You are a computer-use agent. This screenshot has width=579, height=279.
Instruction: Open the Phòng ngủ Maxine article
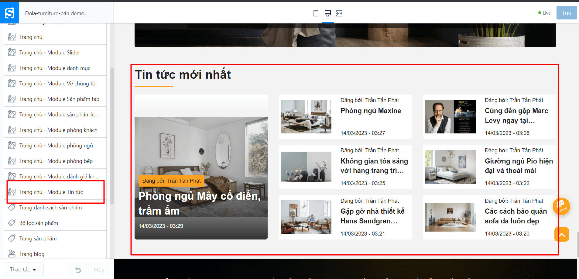[x=371, y=111]
